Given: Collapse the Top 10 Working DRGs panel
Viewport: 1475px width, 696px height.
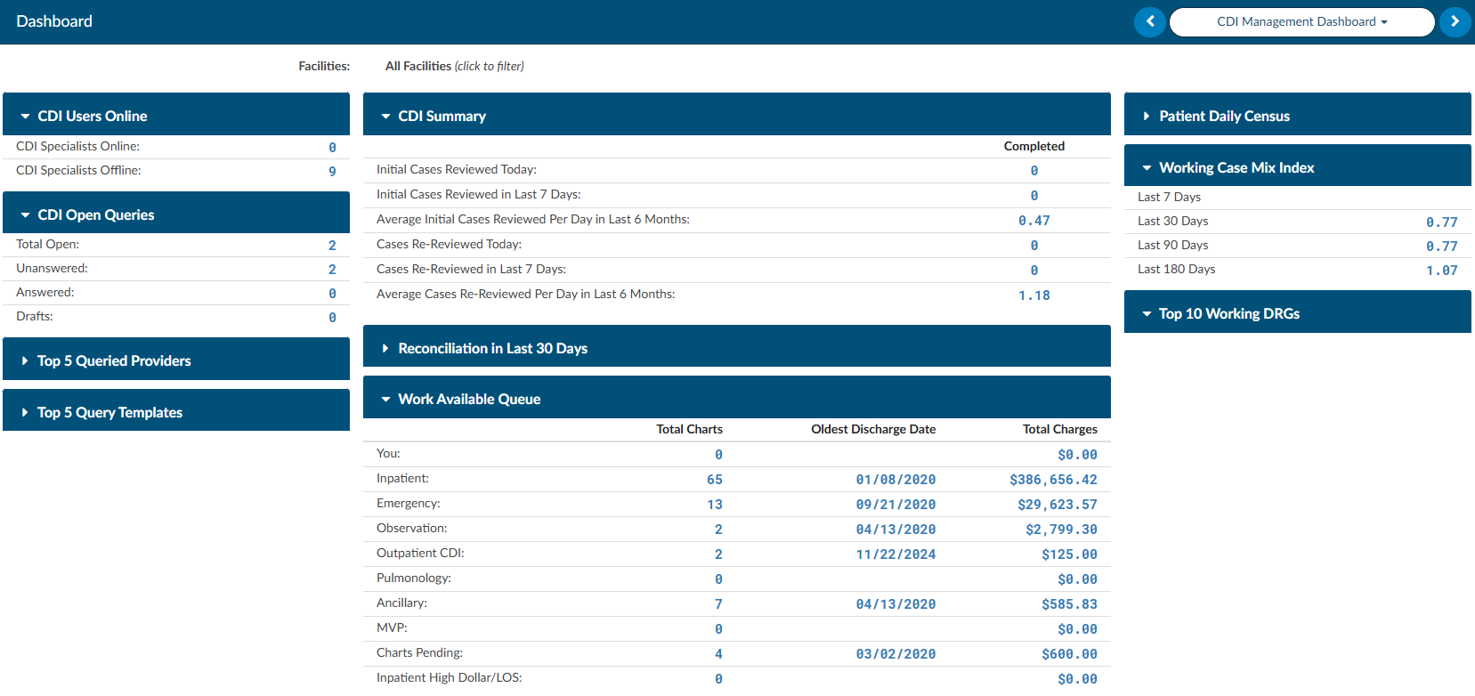Looking at the screenshot, I should (x=1298, y=313).
